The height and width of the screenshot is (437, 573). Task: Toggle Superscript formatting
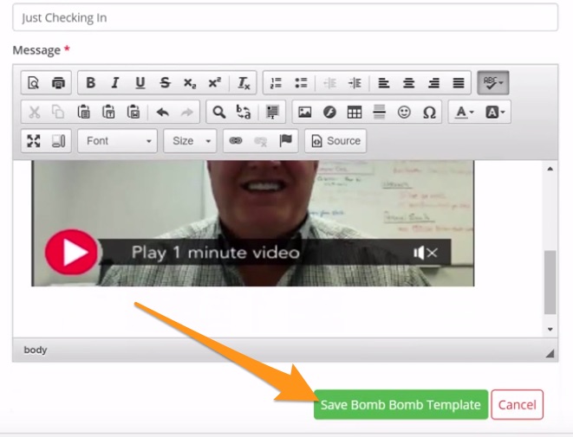click(x=214, y=83)
